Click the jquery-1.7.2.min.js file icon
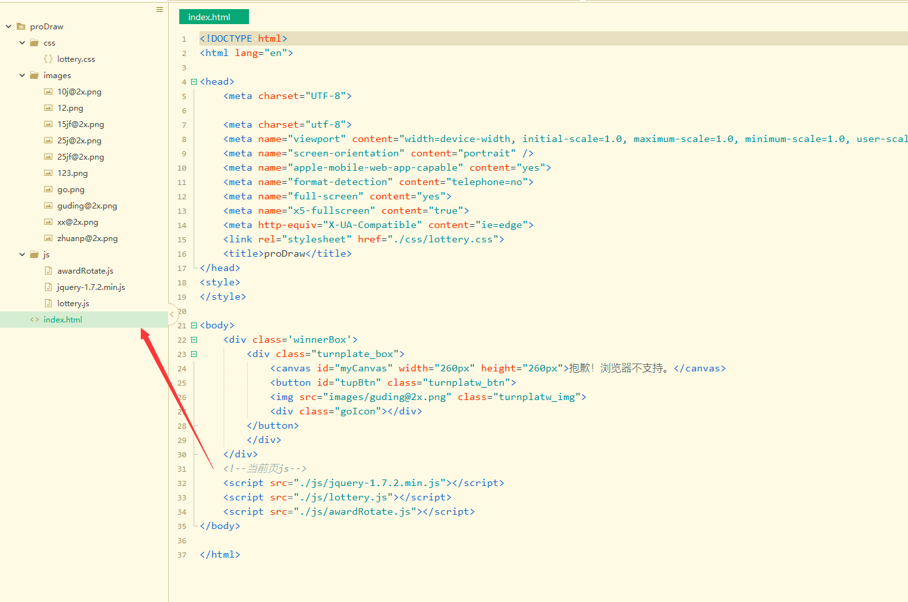 point(48,287)
